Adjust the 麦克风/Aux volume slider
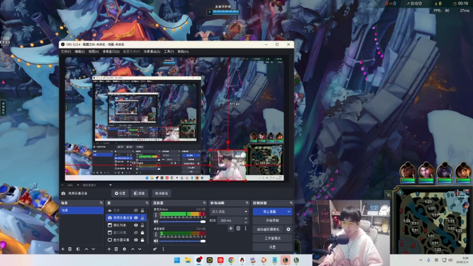473x266 pixels. 183,221
